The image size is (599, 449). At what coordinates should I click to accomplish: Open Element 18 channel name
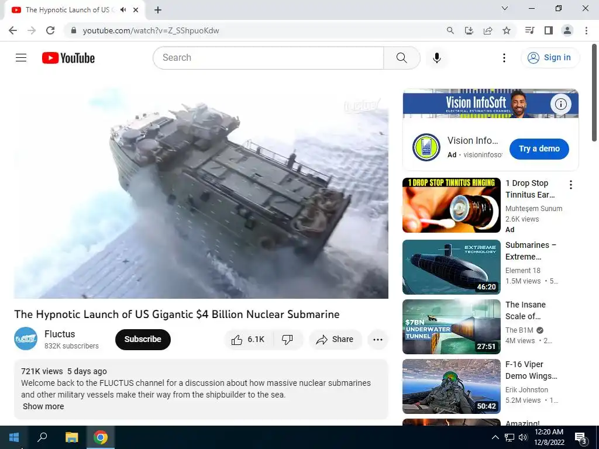pyautogui.click(x=522, y=270)
